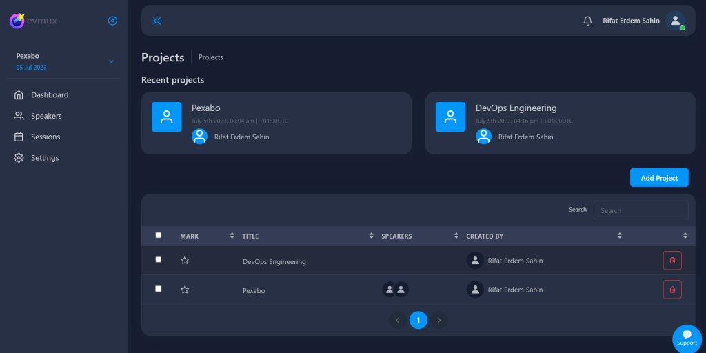Image resolution: width=706 pixels, height=353 pixels.
Task: Star the Pexabo table row
Action: (185, 290)
